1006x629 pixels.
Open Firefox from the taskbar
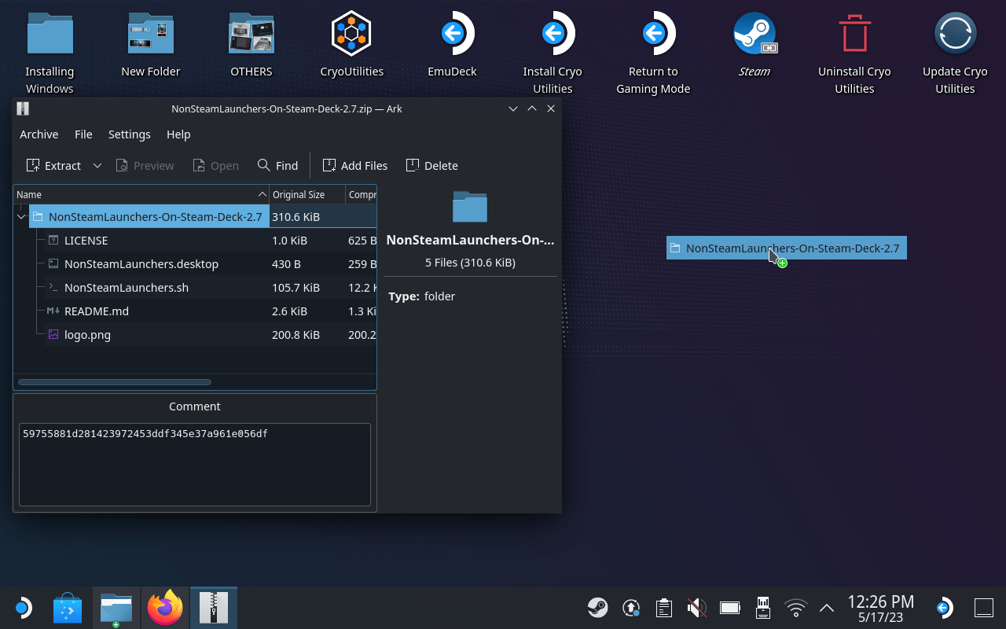[x=164, y=607]
